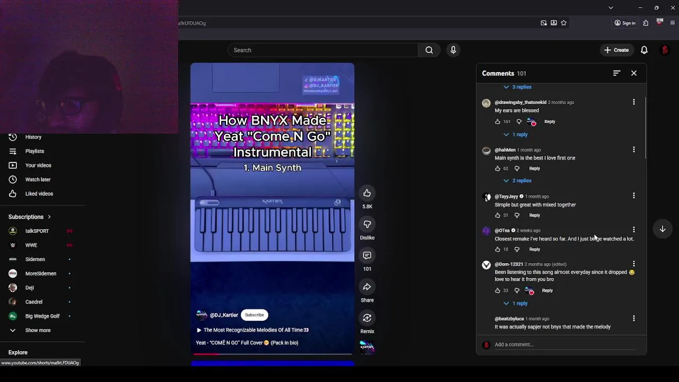The height and width of the screenshot is (382, 679).
Task: Expand 1 reply under Dom-12321
Action: point(516,303)
